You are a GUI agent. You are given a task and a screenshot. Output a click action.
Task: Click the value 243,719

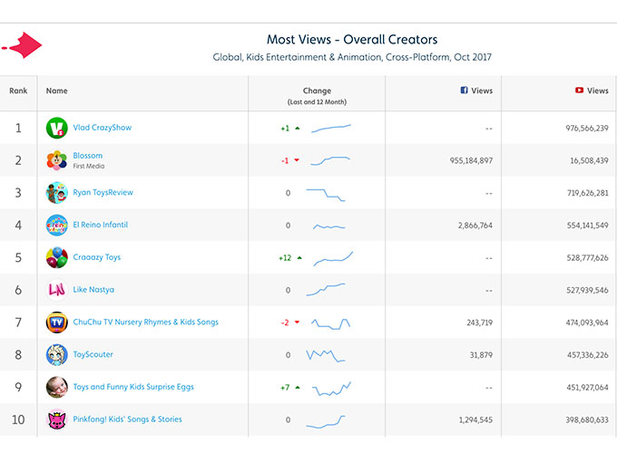480,322
